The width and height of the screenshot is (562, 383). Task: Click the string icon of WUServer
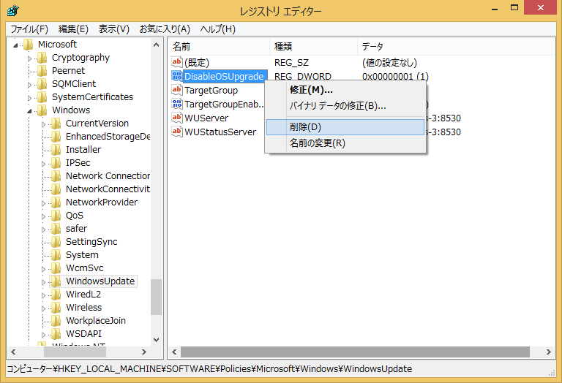(177, 118)
